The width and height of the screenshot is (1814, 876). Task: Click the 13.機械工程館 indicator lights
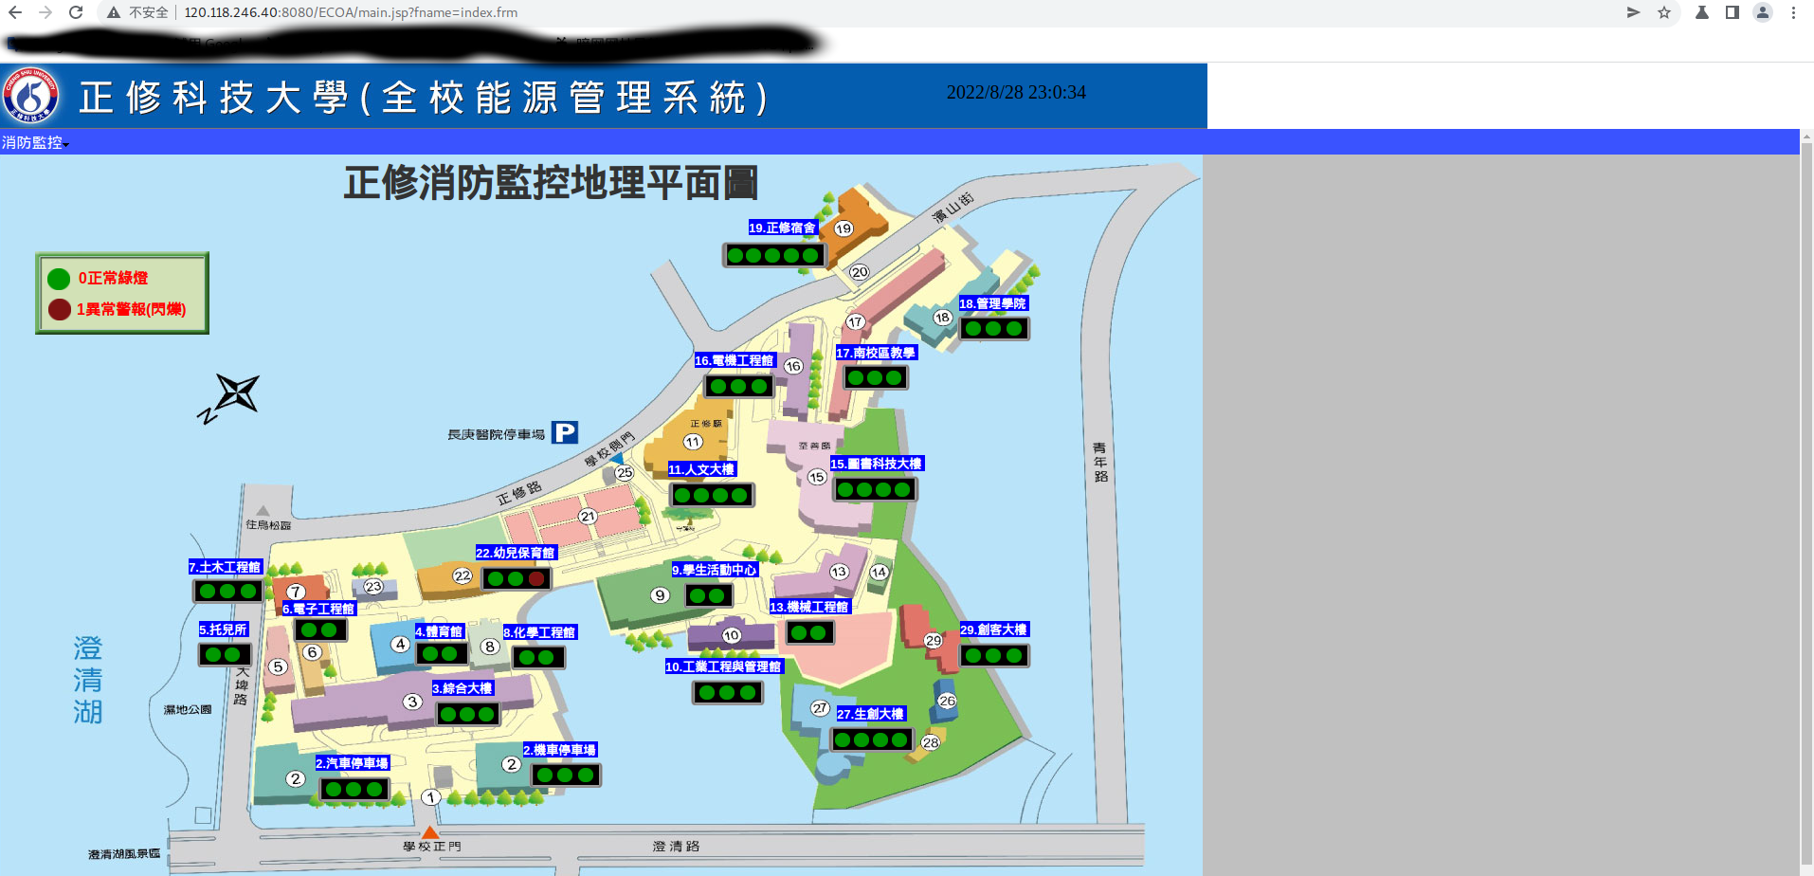point(809,632)
